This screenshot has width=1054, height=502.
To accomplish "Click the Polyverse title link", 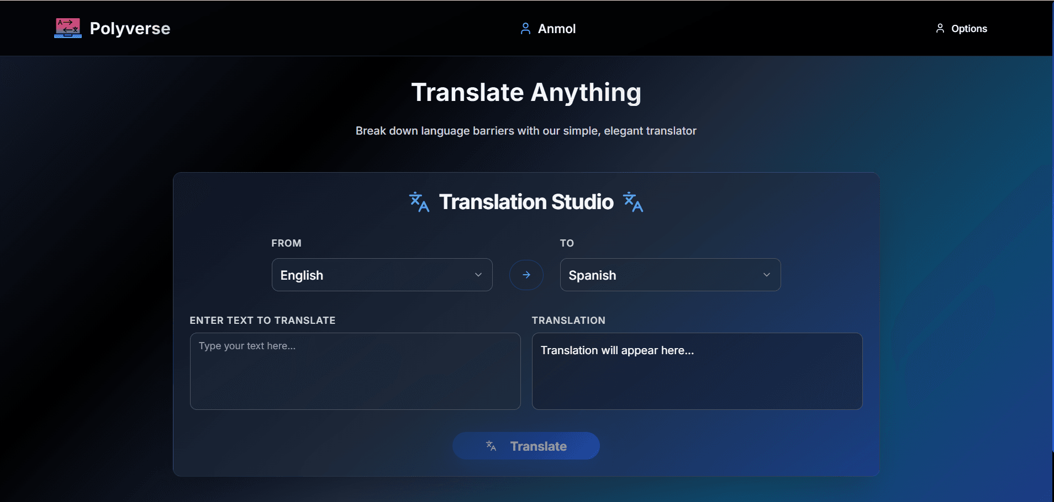I will click(130, 28).
